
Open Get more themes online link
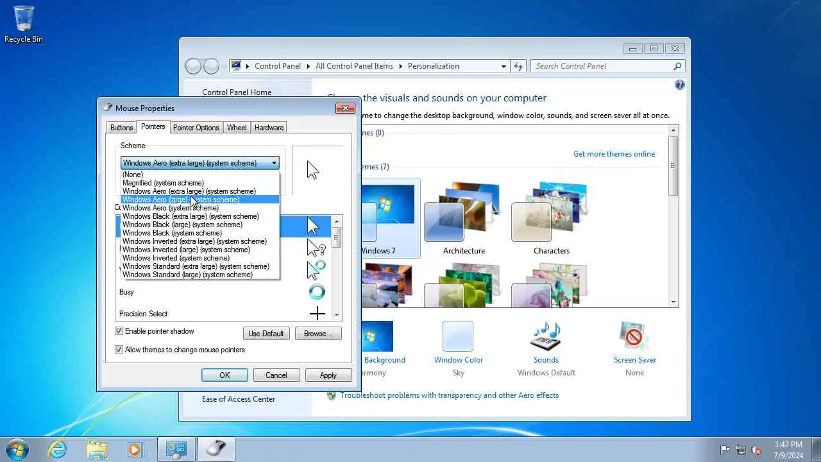tap(614, 154)
